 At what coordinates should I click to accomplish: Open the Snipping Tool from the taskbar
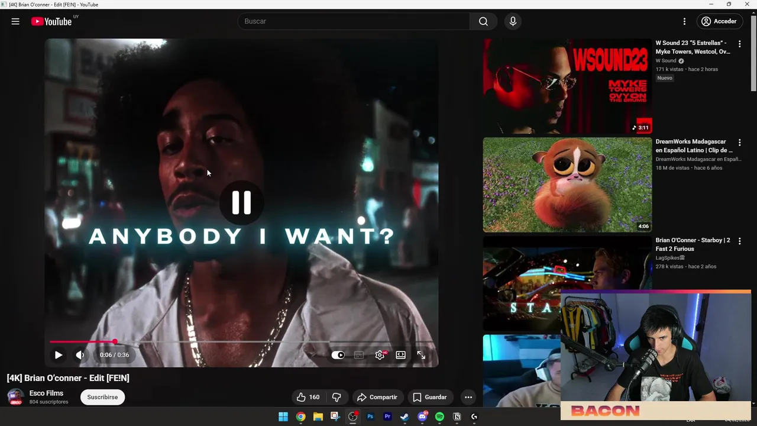tap(335, 417)
